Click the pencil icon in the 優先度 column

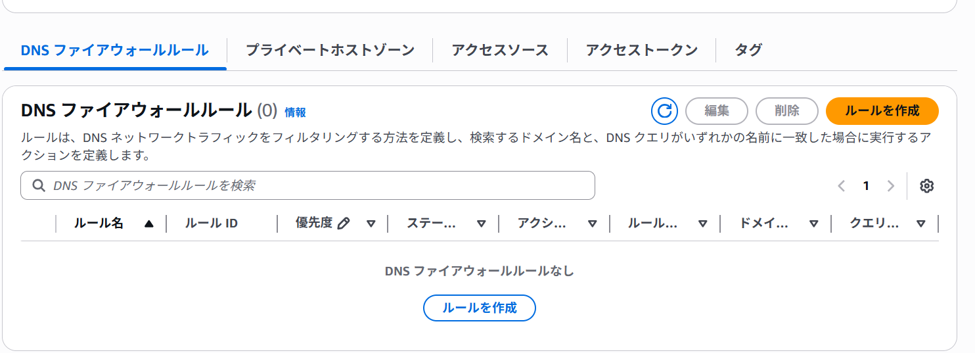pyautogui.click(x=343, y=224)
